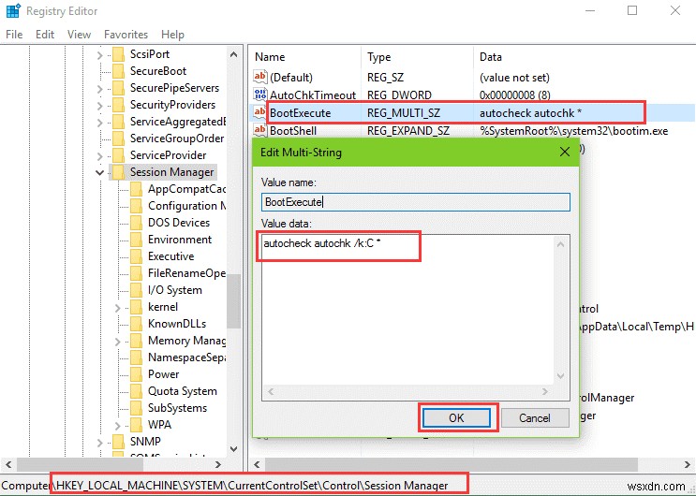Open the Edit menu

(45, 35)
